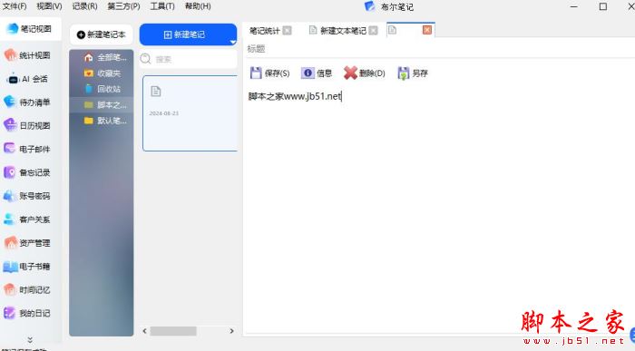
Task: Select the 回收站 recycle bin tree item
Action: (x=102, y=89)
